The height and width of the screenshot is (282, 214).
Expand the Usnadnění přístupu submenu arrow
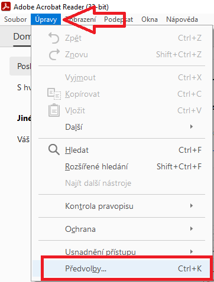coord(192,251)
